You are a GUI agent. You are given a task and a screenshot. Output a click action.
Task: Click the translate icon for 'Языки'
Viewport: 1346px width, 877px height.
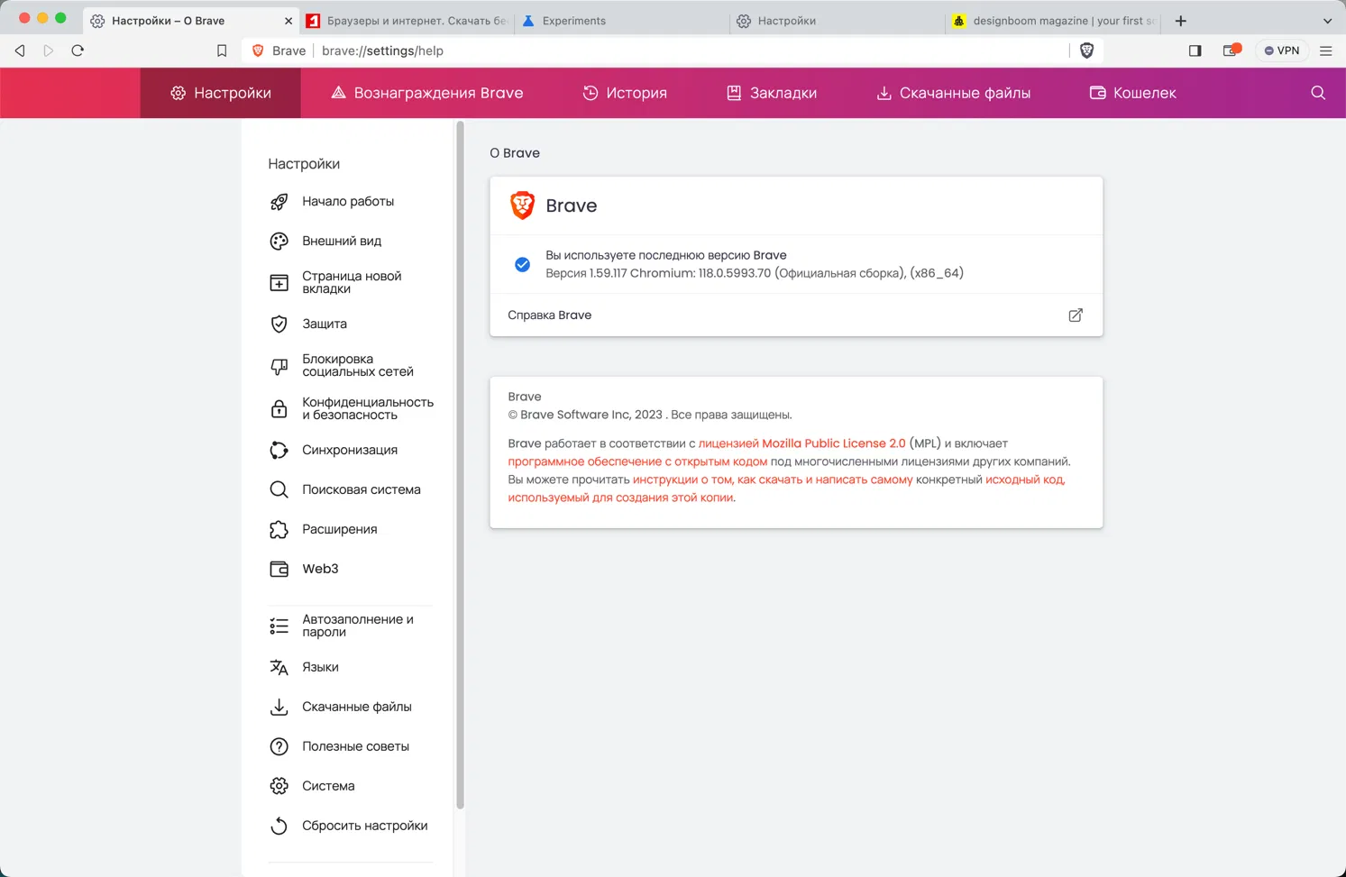pyautogui.click(x=279, y=668)
